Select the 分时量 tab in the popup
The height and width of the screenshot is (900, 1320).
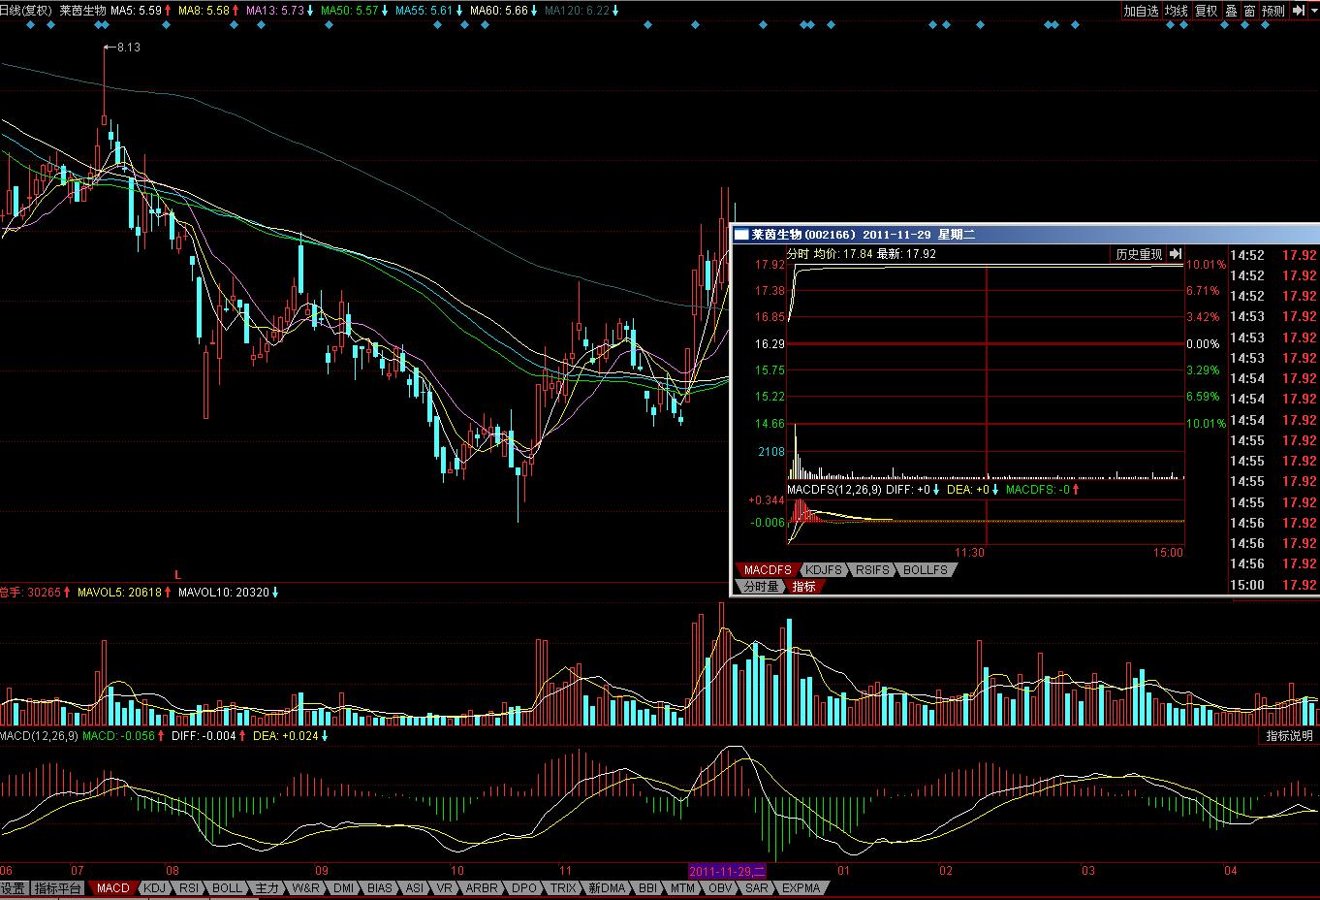click(761, 586)
